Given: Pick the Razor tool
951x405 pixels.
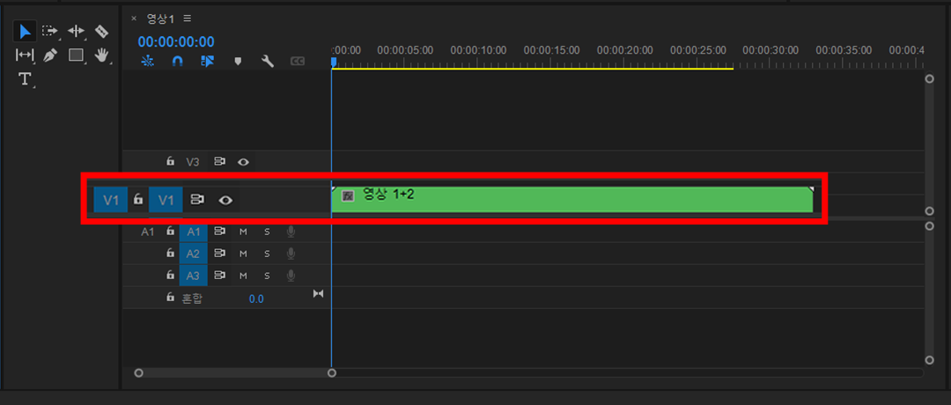Looking at the screenshot, I should 101,32.
